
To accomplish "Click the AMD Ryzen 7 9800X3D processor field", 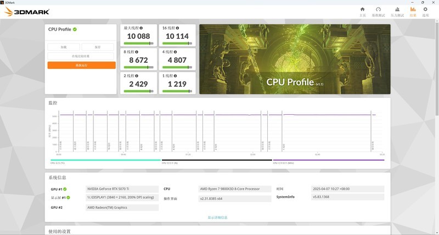I will click(235, 189).
